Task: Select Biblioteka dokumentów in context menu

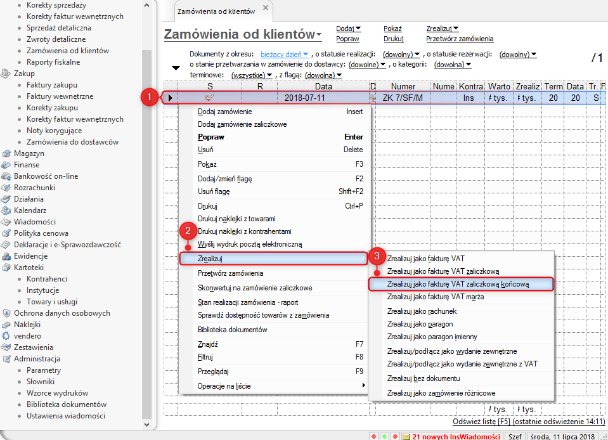Action: (273, 330)
